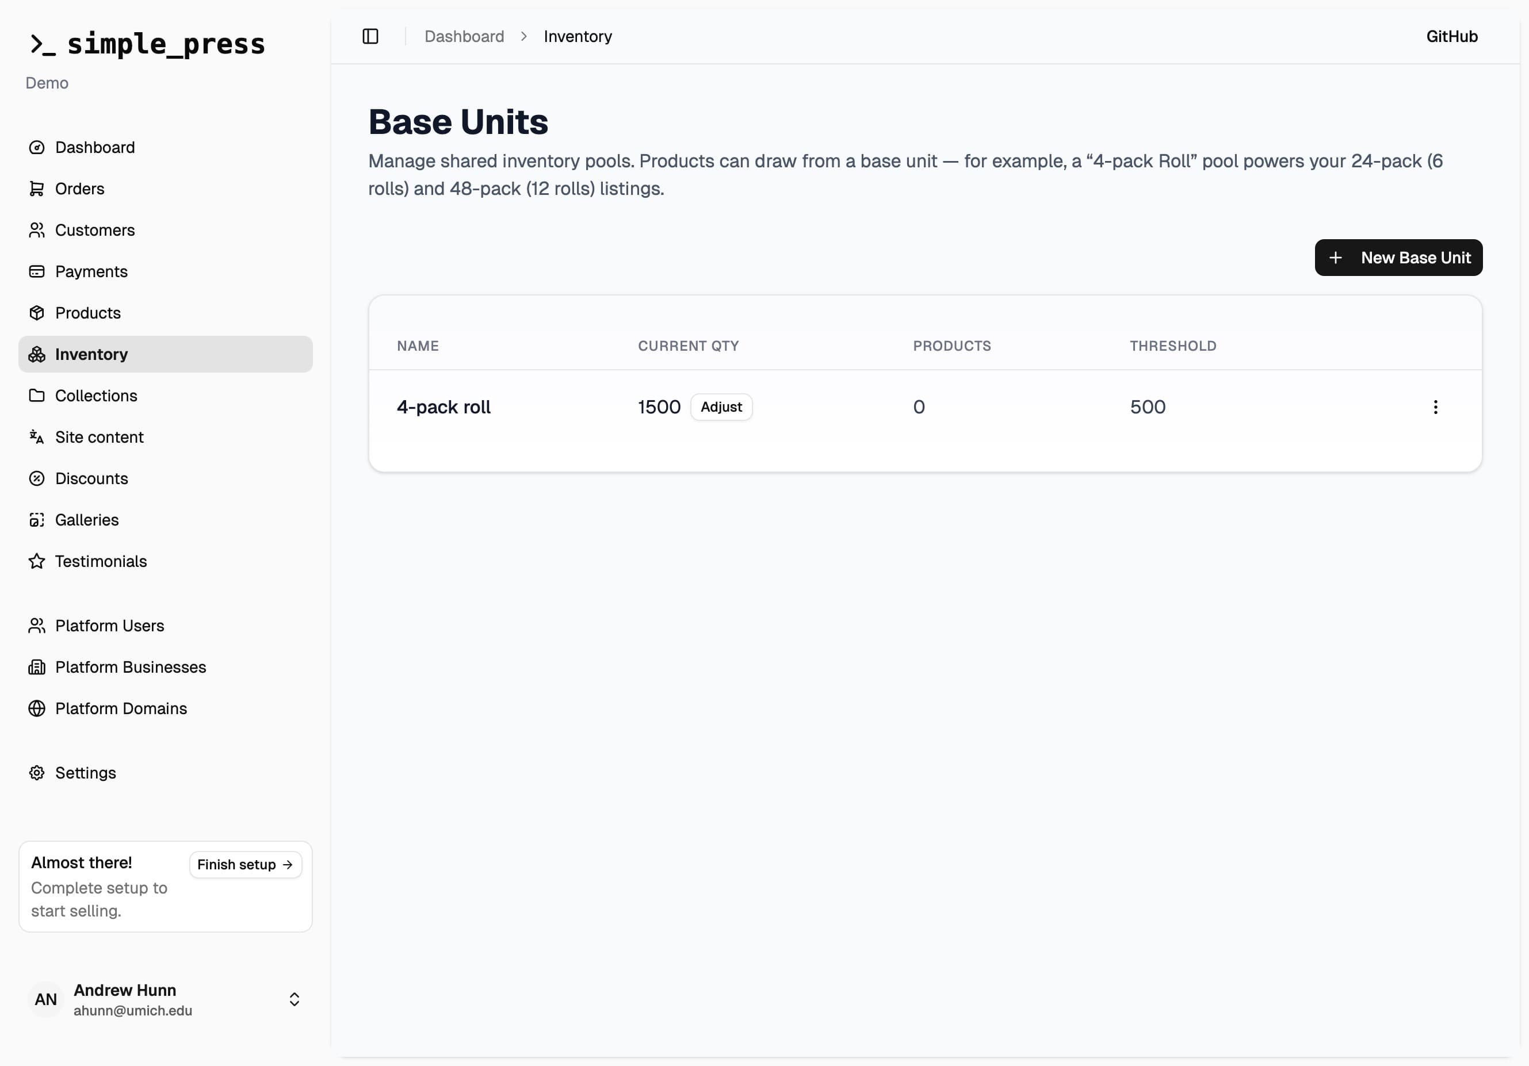This screenshot has height=1066, width=1529.
Task: Click the Name column header
Action: coord(418,346)
